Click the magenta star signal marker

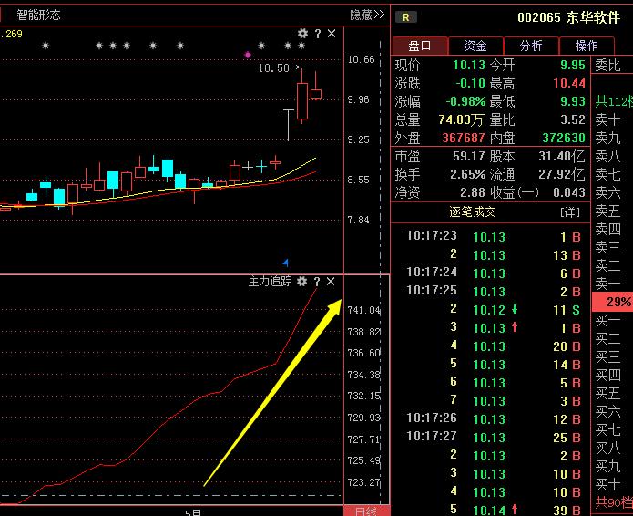click(x=248, y=55)
